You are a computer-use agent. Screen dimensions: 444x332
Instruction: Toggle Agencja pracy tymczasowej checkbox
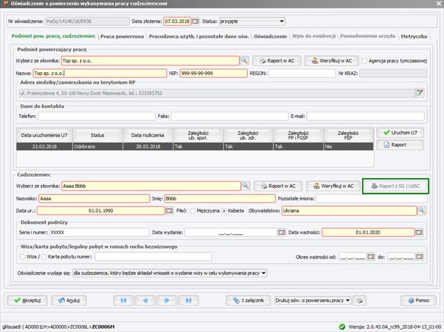click(365, 61)
